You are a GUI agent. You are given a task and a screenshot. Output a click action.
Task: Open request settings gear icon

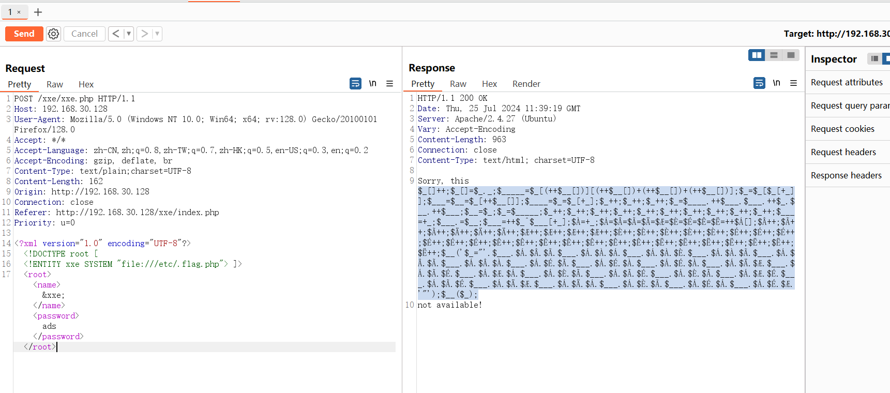click(53, 34)
